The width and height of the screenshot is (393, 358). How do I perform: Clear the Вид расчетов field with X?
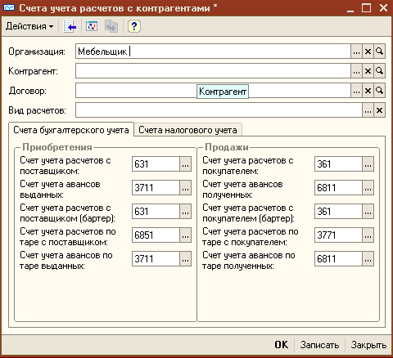click(379, 110)
